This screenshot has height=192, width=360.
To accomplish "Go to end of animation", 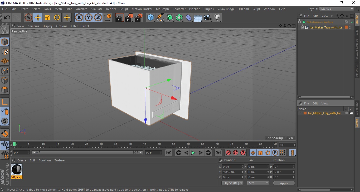I will [x=218, y=153].
